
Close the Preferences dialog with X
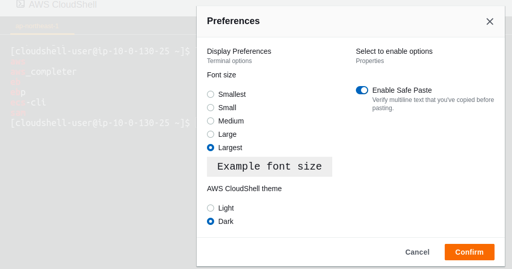pyautogui.click(x=489, y=22)
